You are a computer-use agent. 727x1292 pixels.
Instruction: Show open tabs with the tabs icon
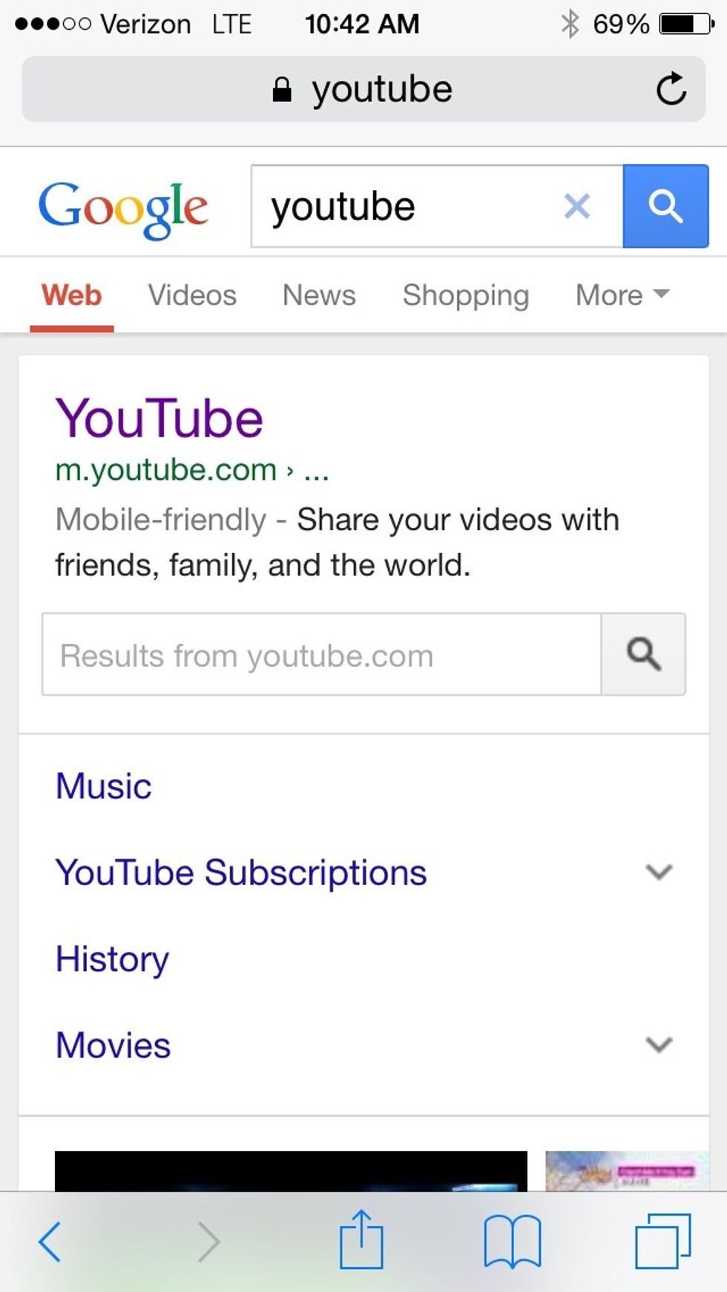pyautogui.click(x=662, y=1242)
